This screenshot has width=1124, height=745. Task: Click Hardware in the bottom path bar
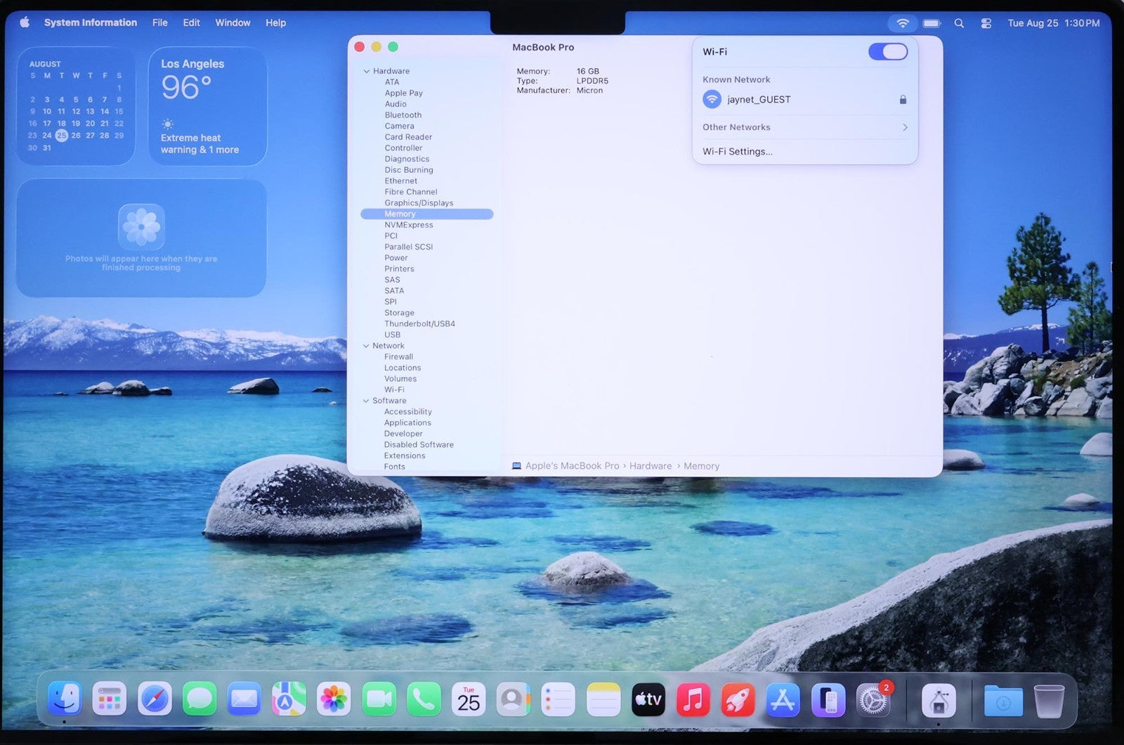pyautogui.click(x=651, y=466)
